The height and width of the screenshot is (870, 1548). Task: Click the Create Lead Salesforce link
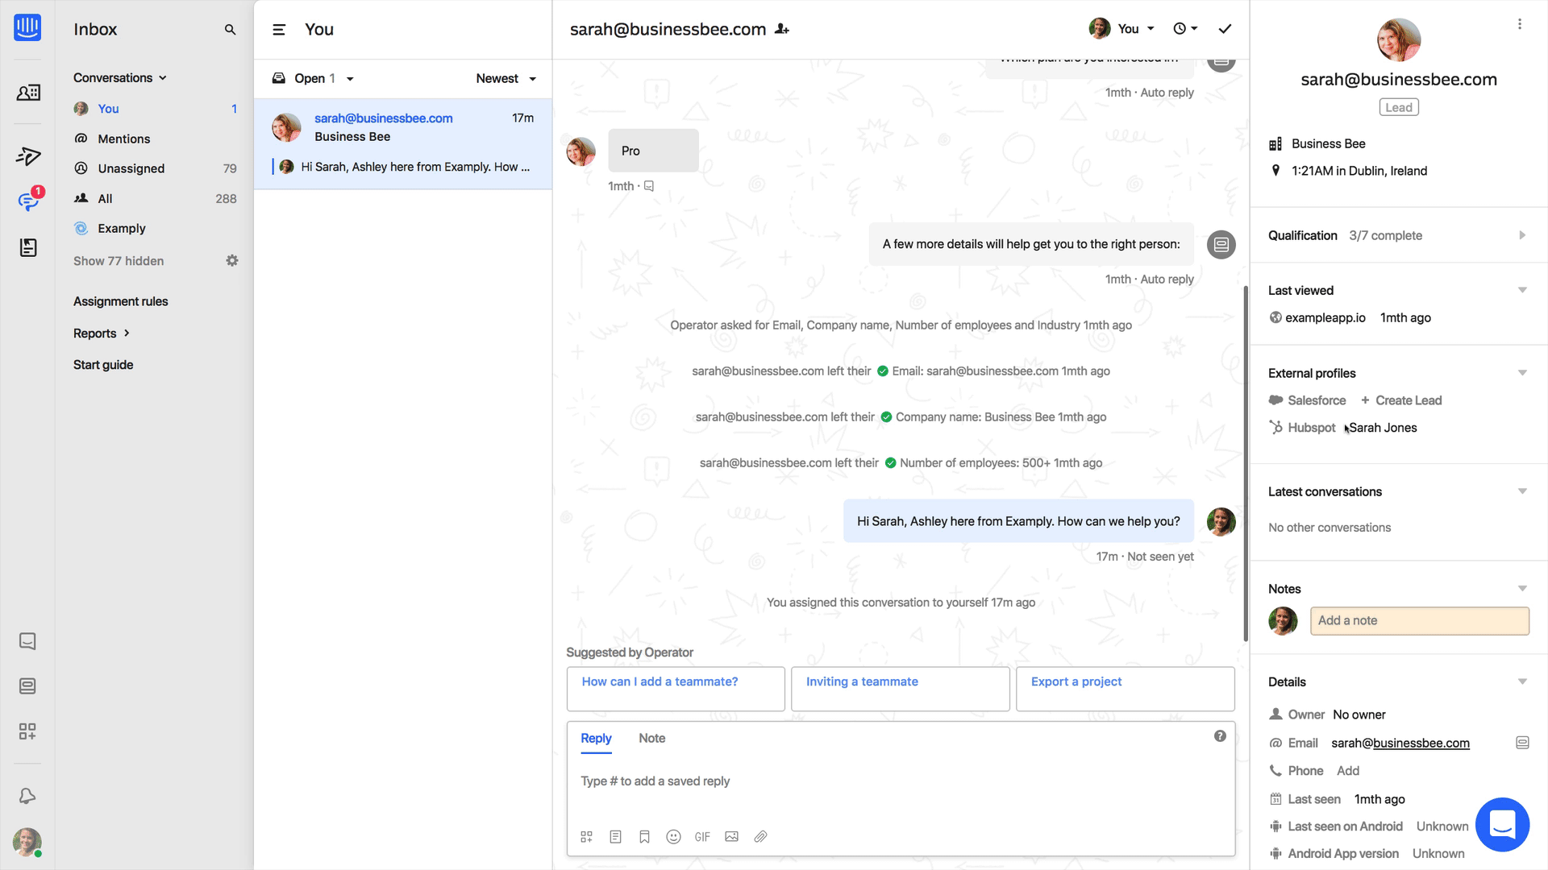point(1408,400)
